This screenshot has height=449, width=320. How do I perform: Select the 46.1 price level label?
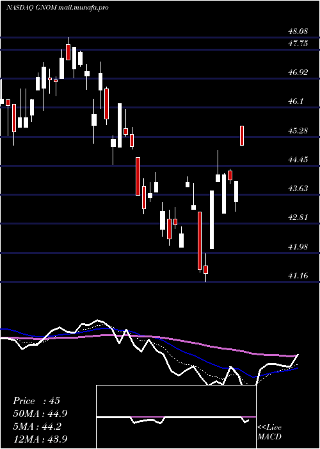point(296,101)
